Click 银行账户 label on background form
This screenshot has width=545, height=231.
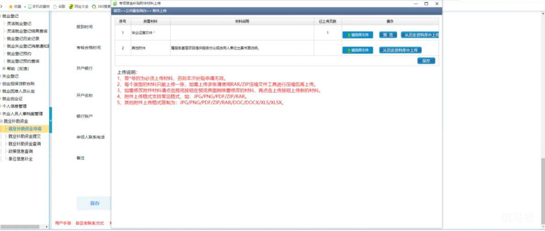click(x=84, y=116)
